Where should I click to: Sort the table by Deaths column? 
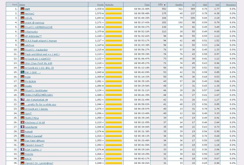coord(179,5)
